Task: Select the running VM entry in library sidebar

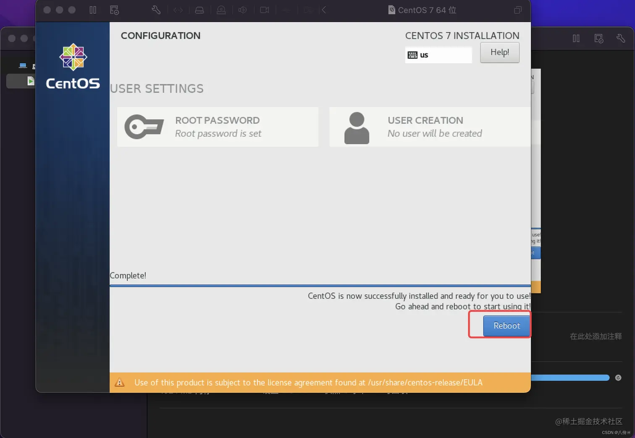Action: (21, 81)
